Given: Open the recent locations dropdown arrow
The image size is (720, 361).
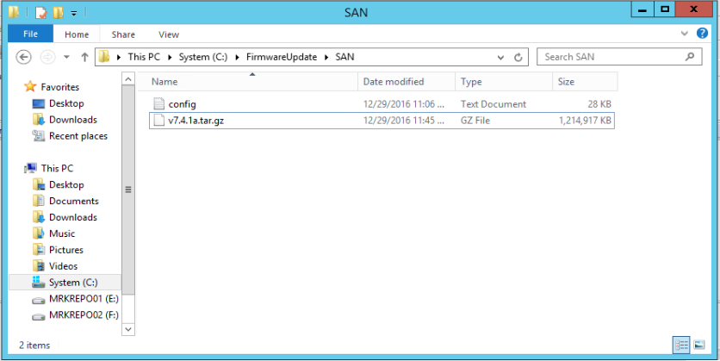Looking at the screenshot, I should coord(66,57).
